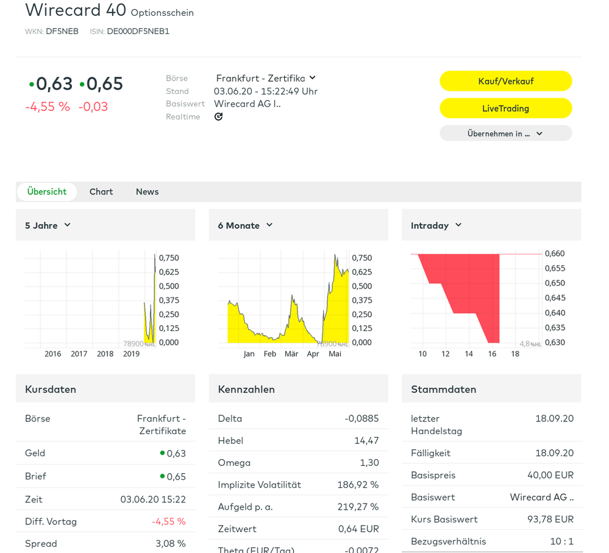This screenshot has width=609, height=553.
Task: Open the 6-month yellow price chart
Action: tap(287, 299)
